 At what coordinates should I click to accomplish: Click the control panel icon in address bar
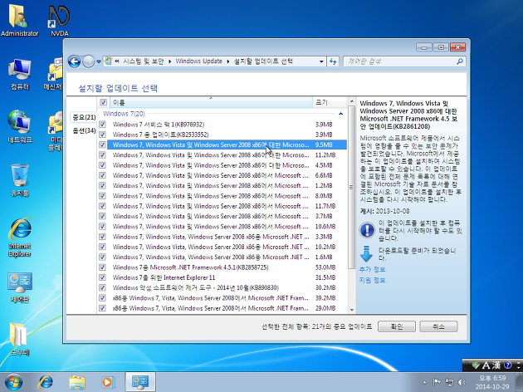coord(108,61)
